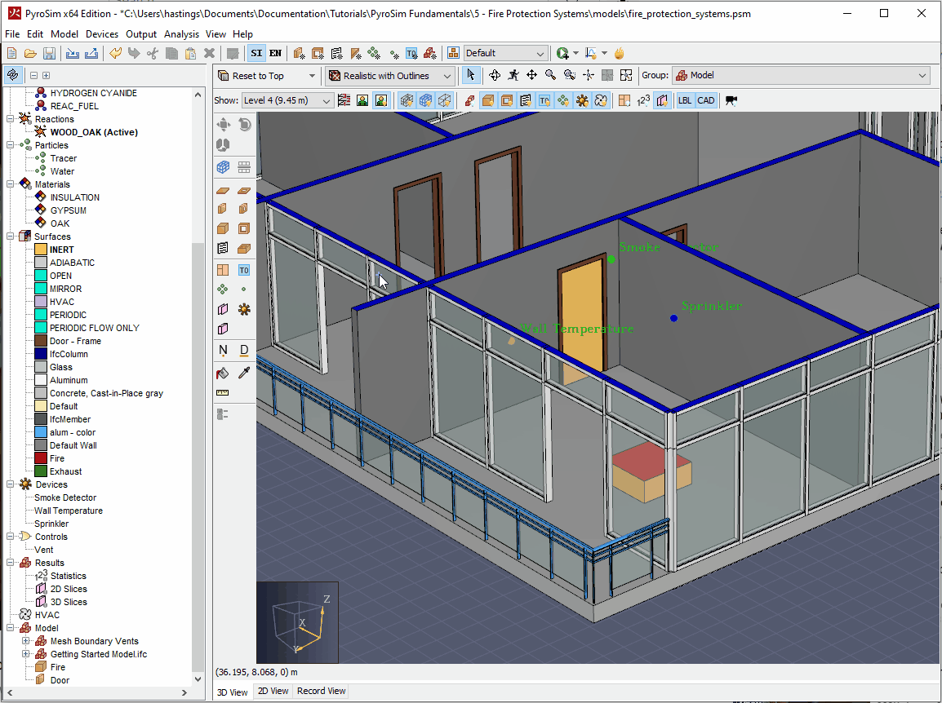Activate the Pan four-arrow tool
This screenshot has width=942, height=703.
[x=531, y=75]
